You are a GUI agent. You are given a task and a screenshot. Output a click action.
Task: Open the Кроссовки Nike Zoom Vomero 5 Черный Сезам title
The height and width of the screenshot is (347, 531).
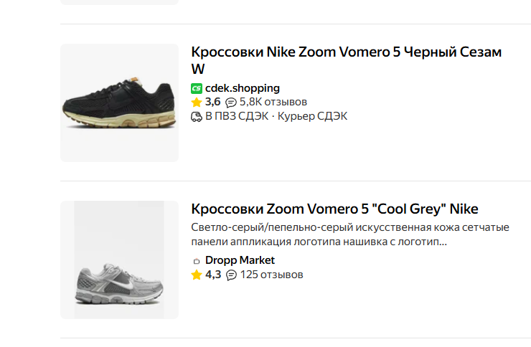[346, 52]
